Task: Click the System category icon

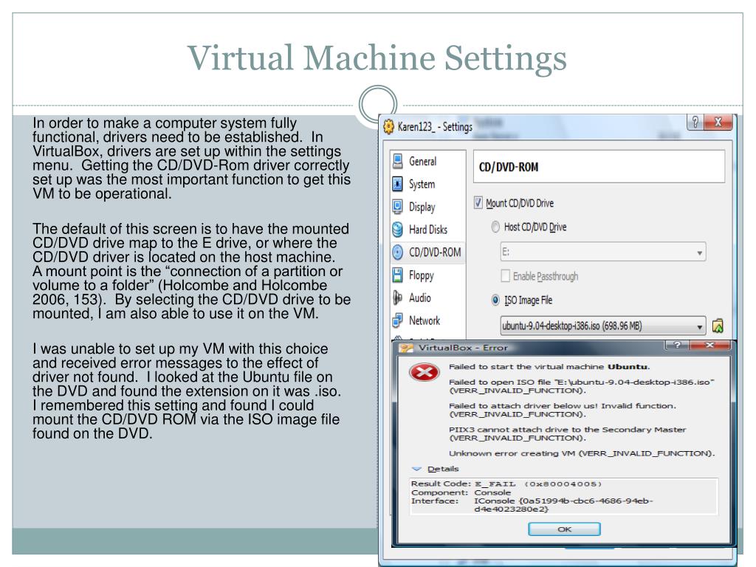Action: point(398,184)
